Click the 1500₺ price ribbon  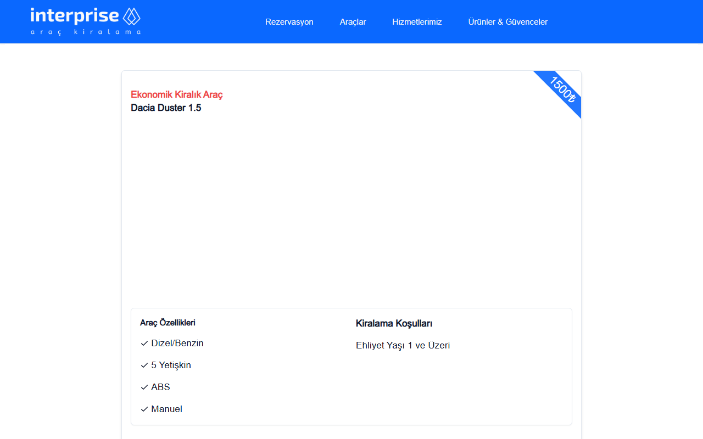[562, 90]
